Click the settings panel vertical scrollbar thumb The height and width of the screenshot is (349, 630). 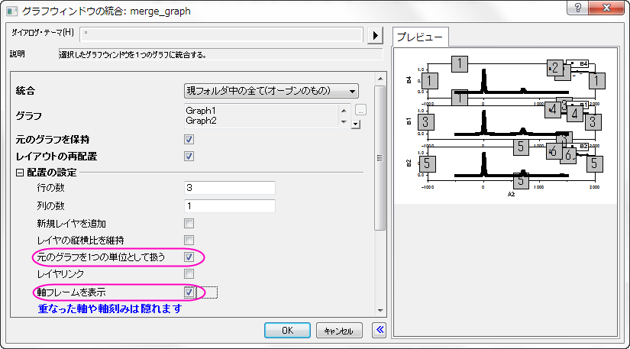point(380,158)
